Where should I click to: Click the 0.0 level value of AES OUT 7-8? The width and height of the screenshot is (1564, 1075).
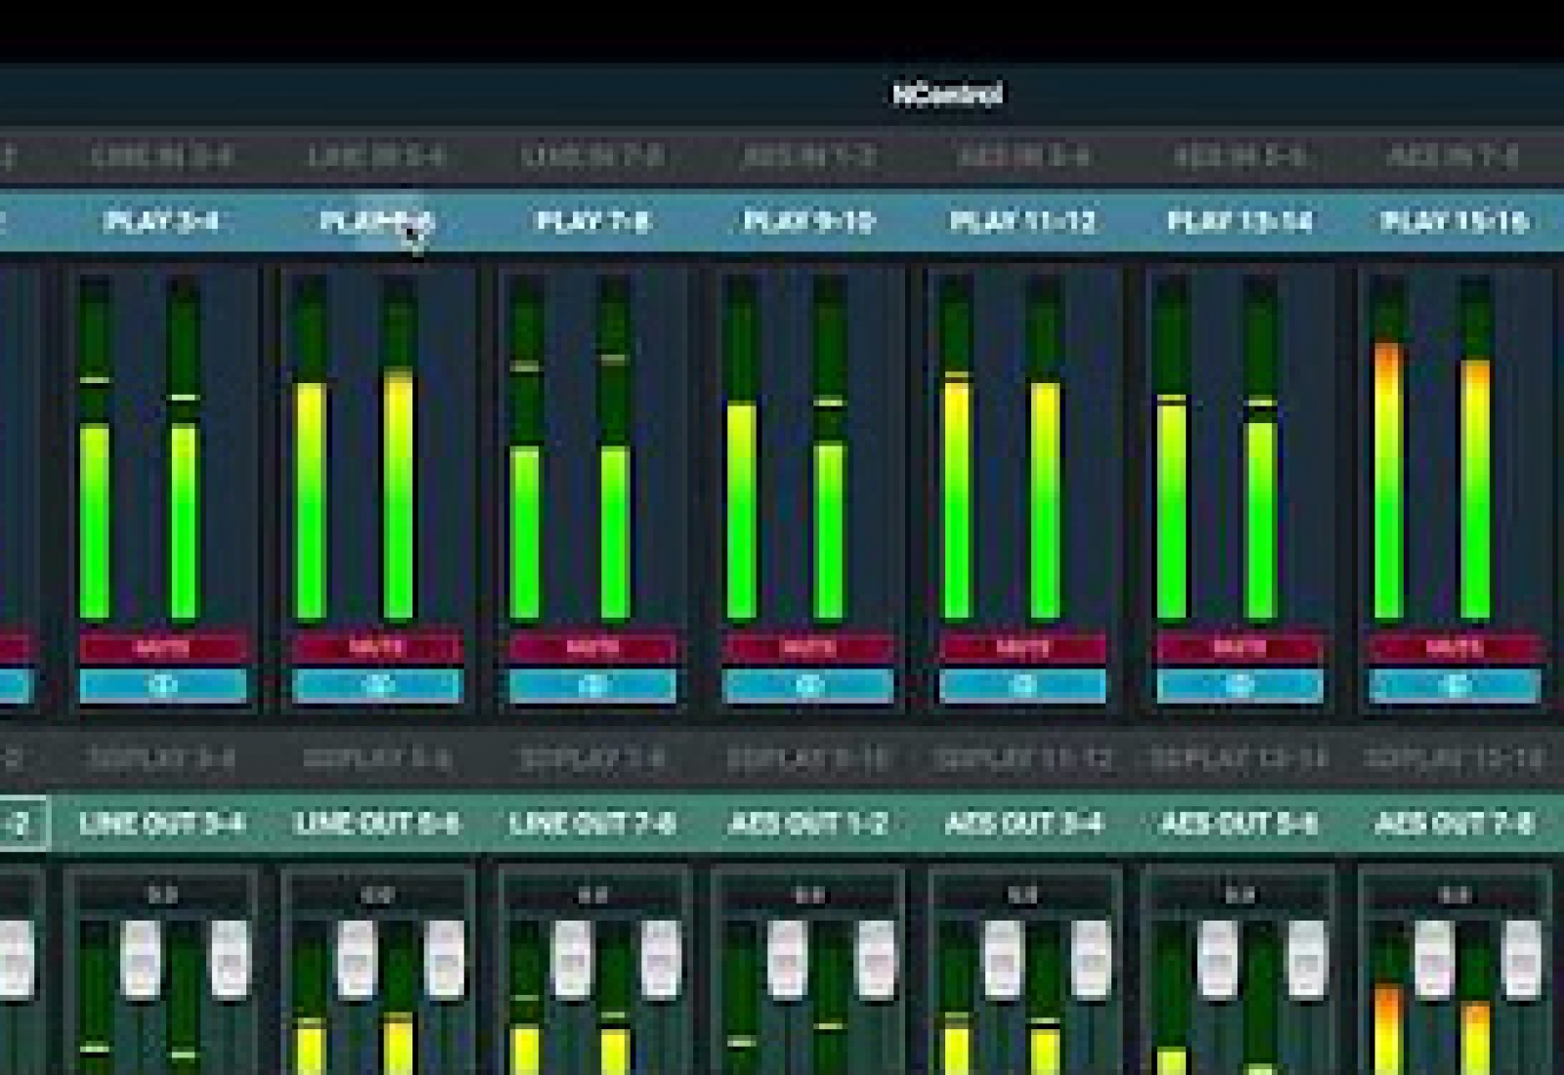point(1454,894)
